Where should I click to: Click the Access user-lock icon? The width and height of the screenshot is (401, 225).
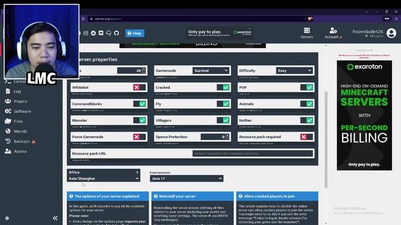coord(8,151)
